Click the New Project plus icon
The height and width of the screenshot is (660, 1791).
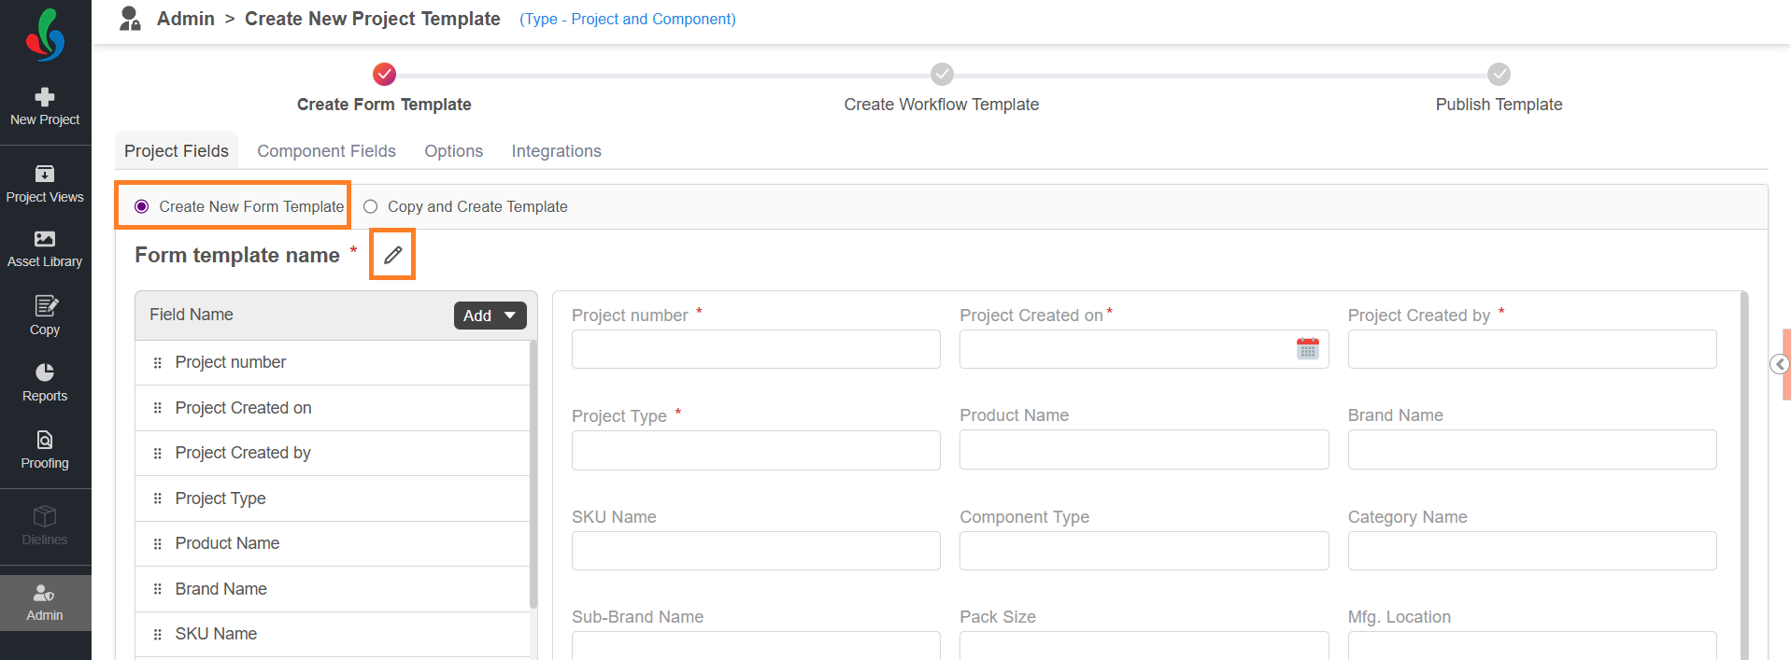[x=44, y=97]
